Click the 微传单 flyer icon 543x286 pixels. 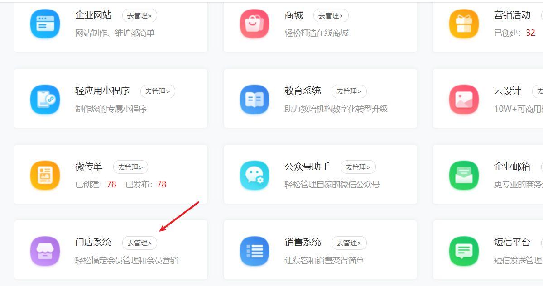tap(45, 175)
